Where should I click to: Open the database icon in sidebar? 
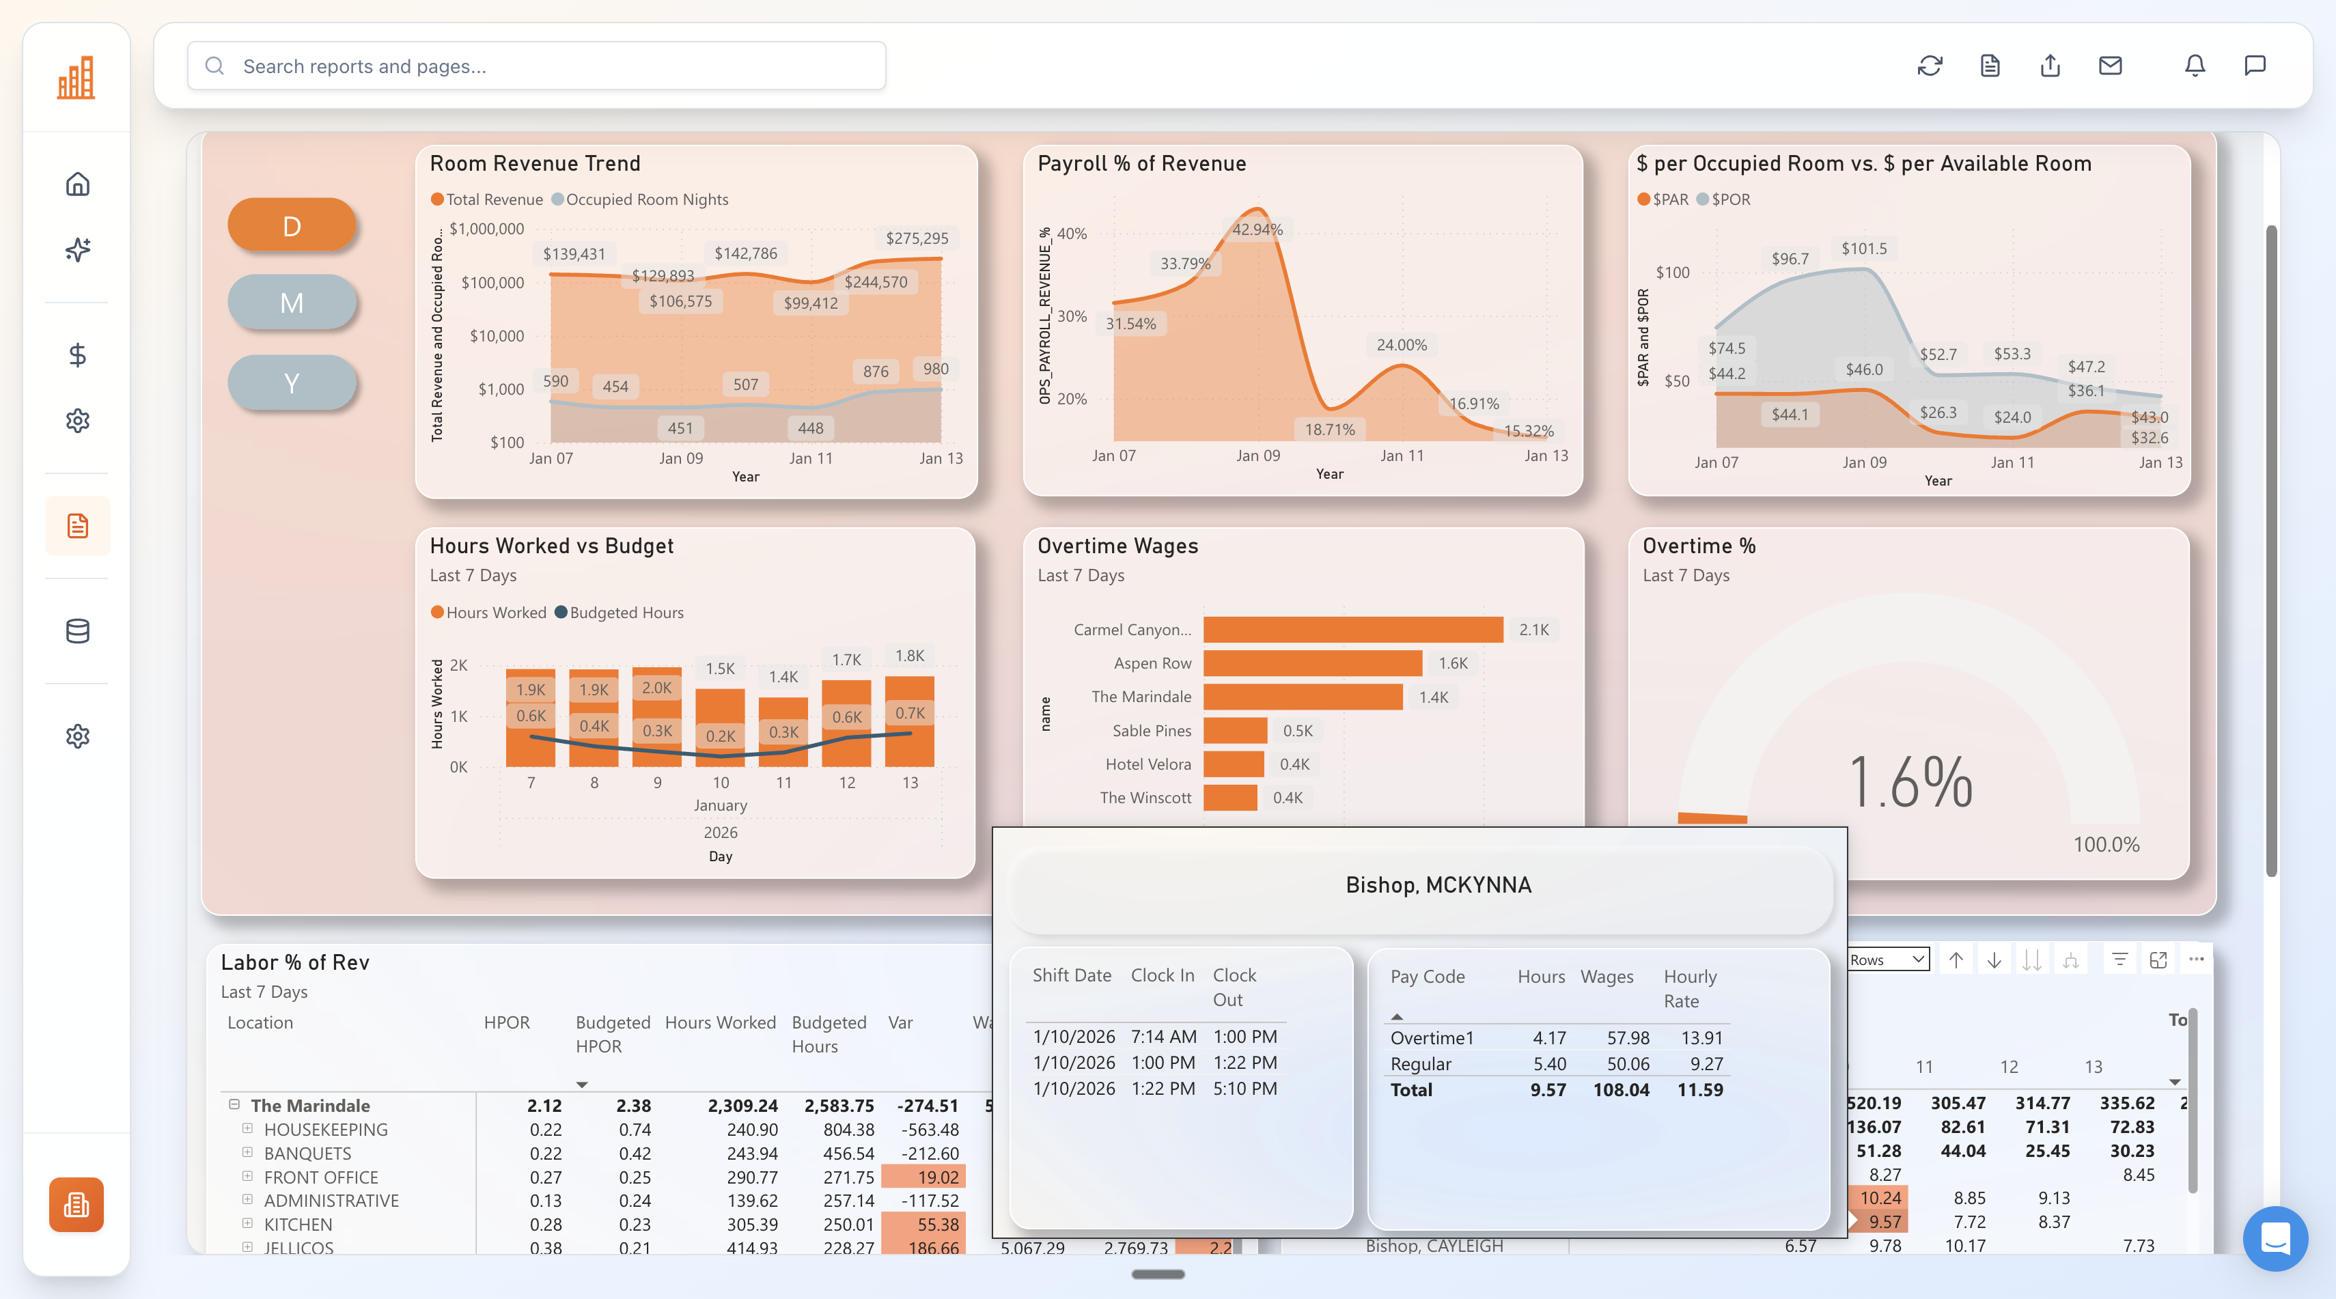[78, 631]
